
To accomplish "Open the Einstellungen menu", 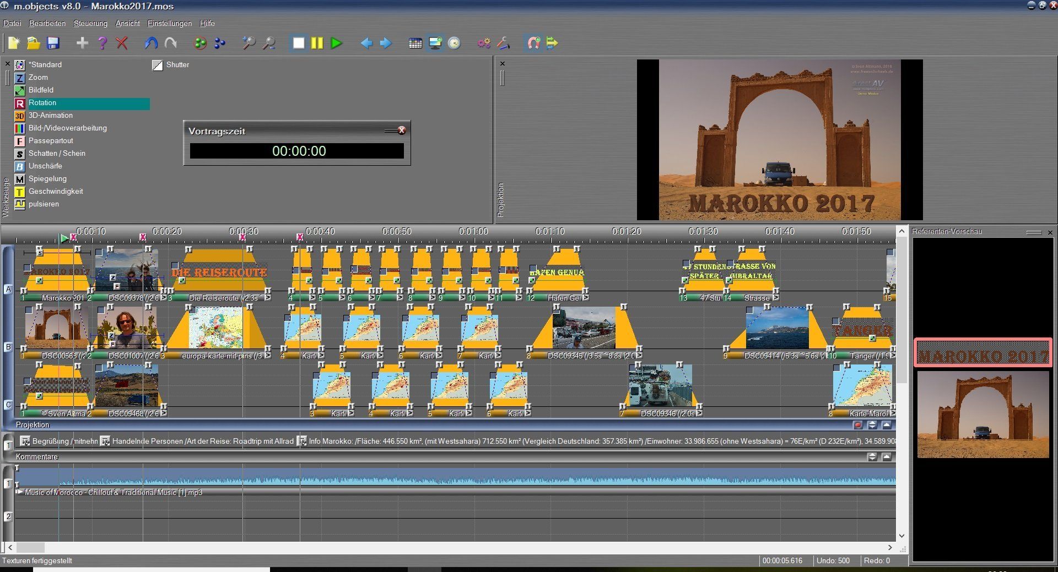I will 170,23.
